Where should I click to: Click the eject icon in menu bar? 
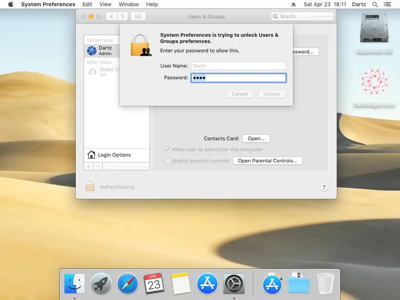point(293,4)
